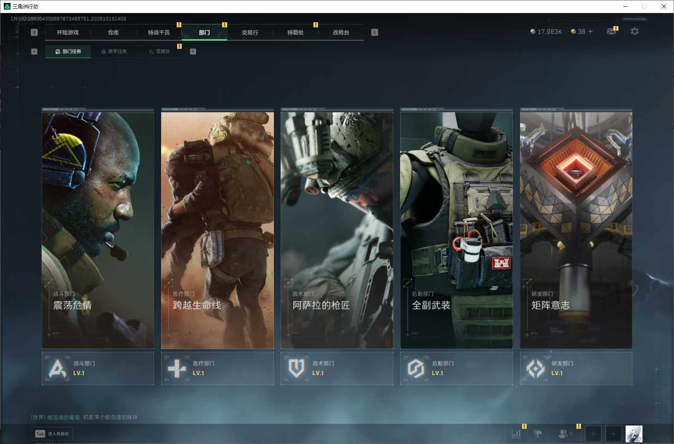The image size is (674, 444).
Task: Select the 赛季任务 sub-tab
Action: coord(114,51)
